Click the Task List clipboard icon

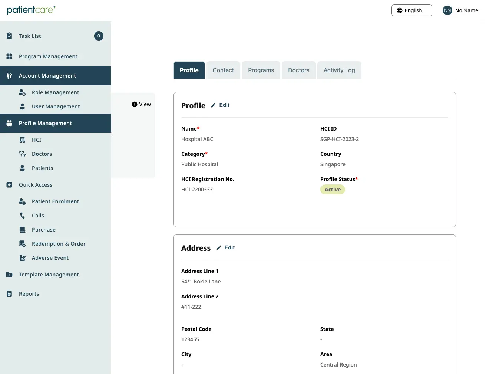[9, 36]
